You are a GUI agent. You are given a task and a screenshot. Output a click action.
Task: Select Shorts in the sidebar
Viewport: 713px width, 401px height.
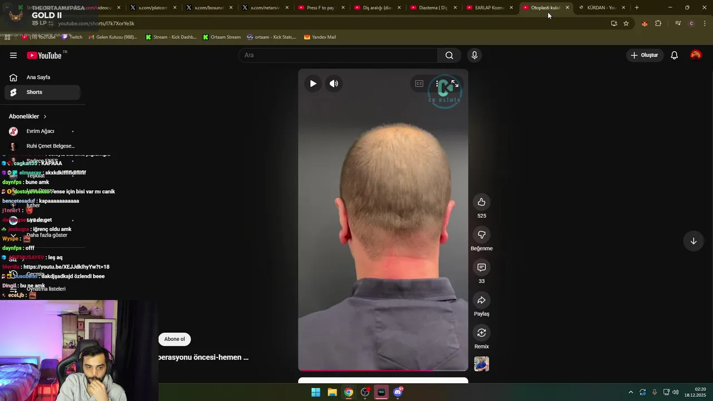42,92
